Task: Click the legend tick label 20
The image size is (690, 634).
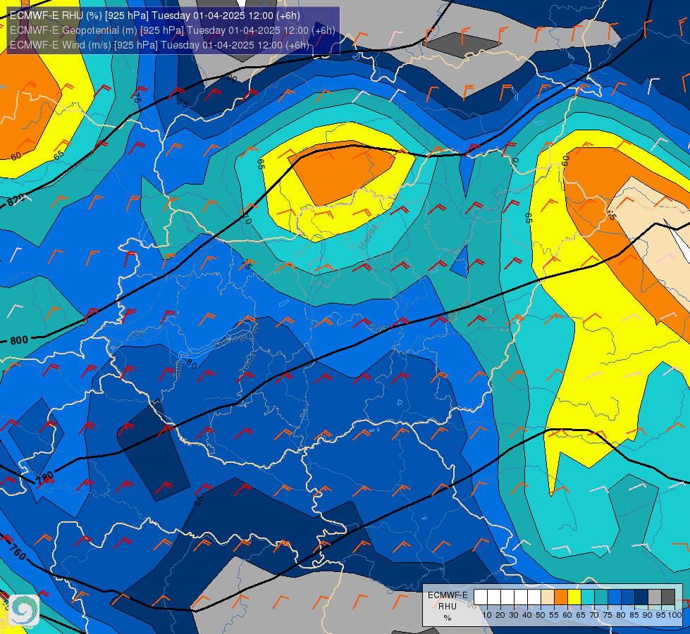Action: tap(500, 615)
